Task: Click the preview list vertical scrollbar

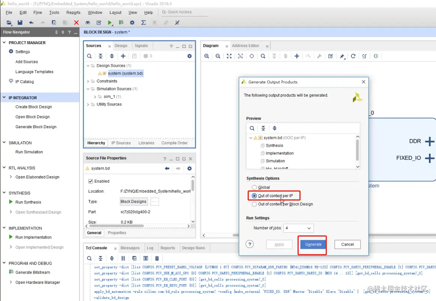Action: click(357, 150)
